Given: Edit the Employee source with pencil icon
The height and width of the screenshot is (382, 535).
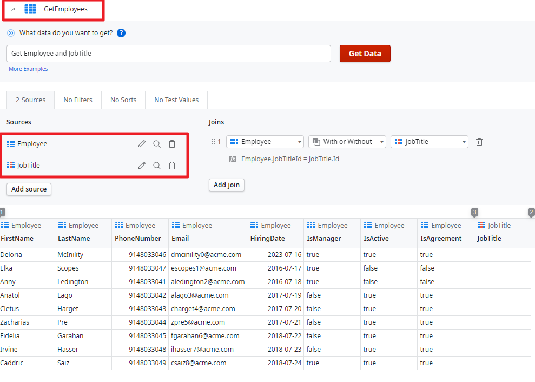Looking at the screenshot, I should (x=142, y=144).
